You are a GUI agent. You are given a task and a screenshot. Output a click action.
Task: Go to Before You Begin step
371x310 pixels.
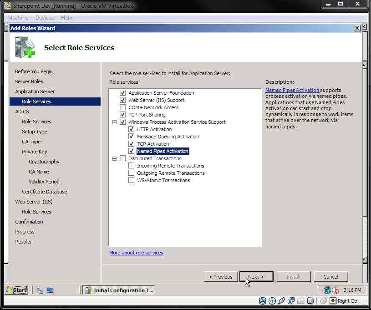(x=34, y=71)
